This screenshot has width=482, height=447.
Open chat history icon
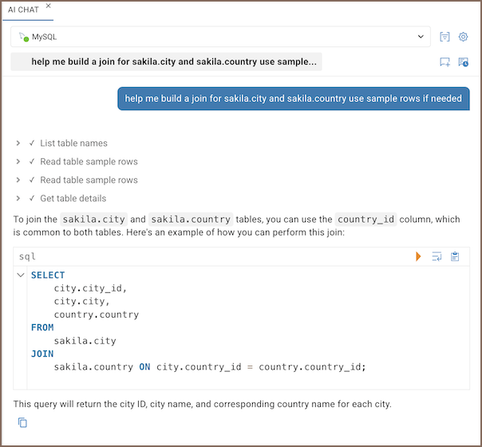pyautogui.click(x=464, y=61)
